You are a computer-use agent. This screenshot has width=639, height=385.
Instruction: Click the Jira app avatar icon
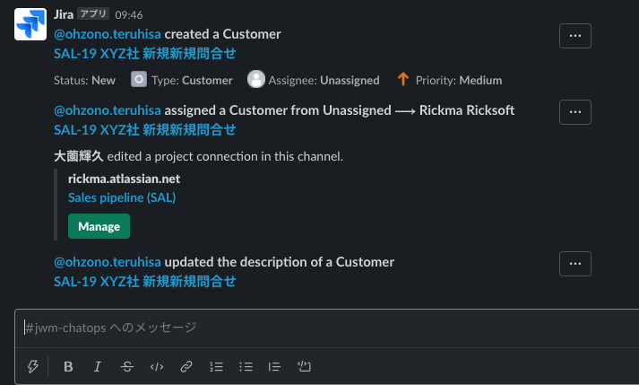click(x=30, y=24)
